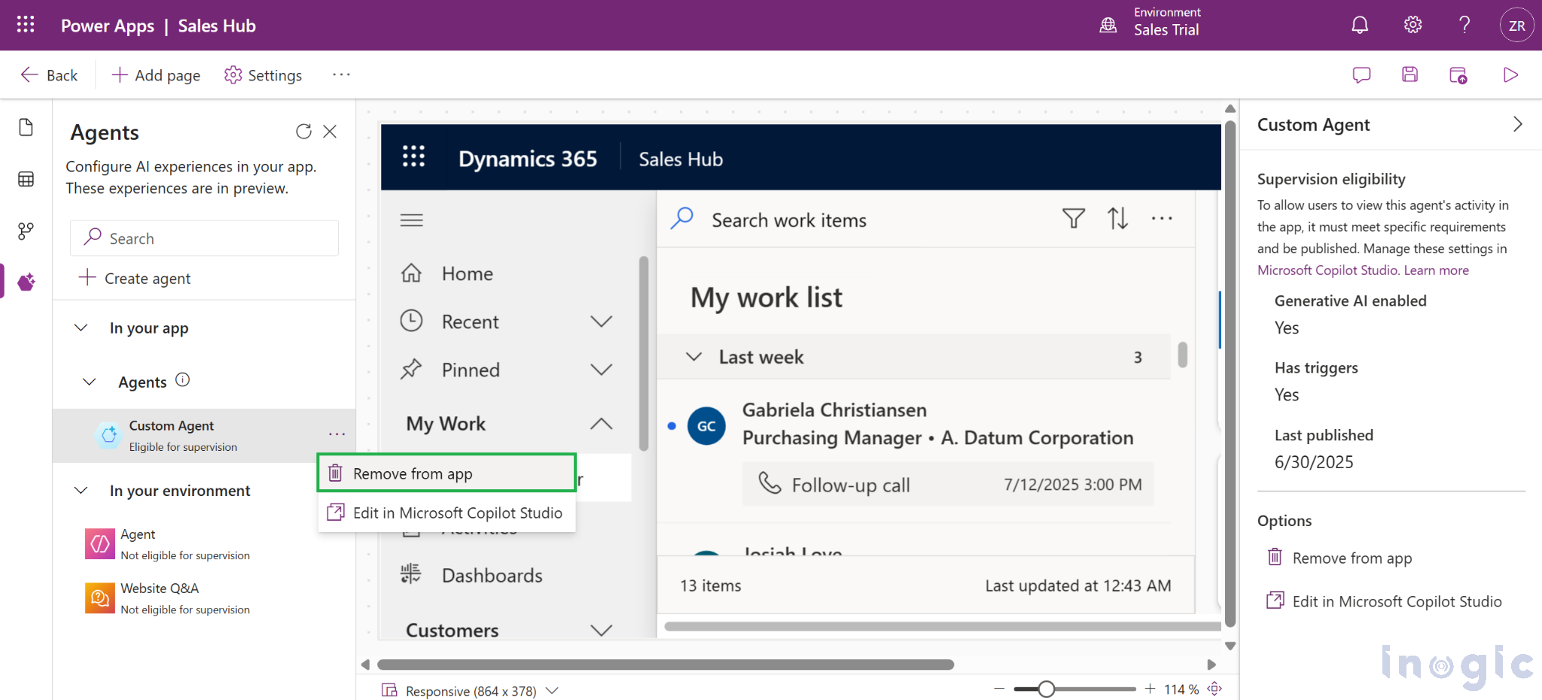Click the Agents search field
The image size is (1542, 700).
[204, 238]
